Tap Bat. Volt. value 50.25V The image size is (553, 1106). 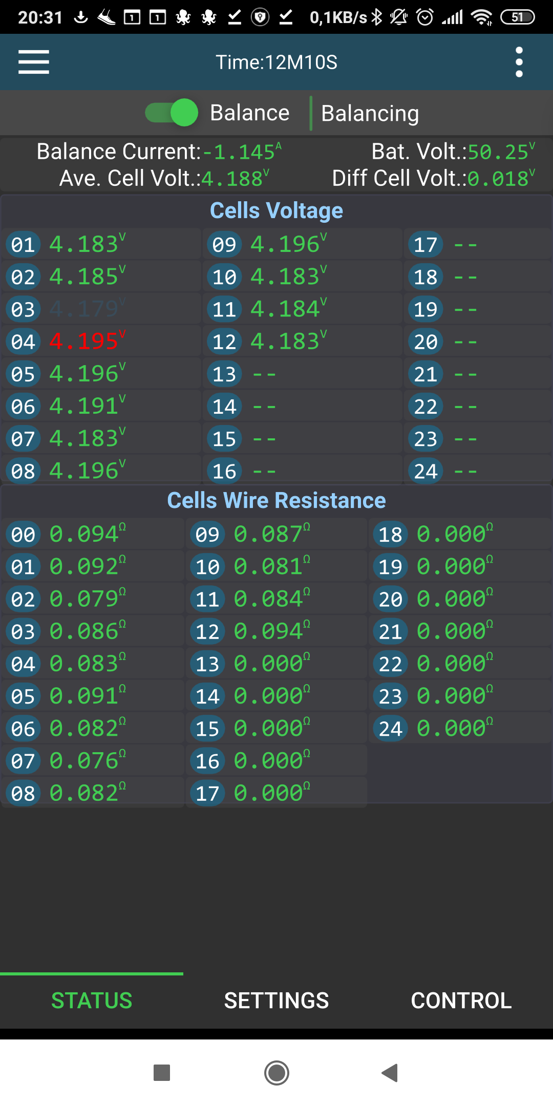tap(501, 152)
